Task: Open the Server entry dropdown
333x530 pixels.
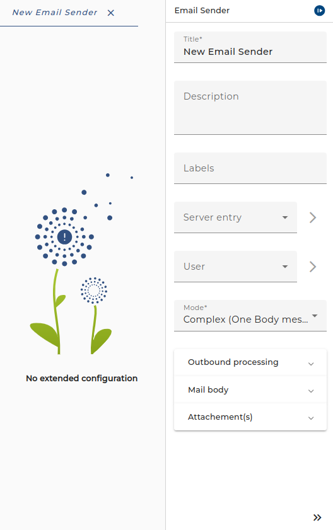Action: point(235,217)
